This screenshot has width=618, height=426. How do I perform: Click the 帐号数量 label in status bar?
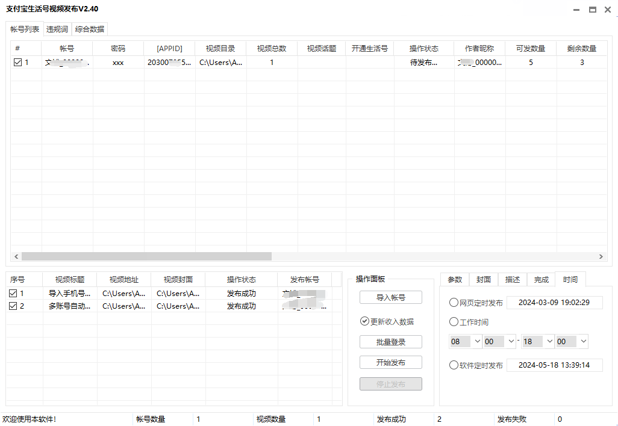click(x=151, y=419)
